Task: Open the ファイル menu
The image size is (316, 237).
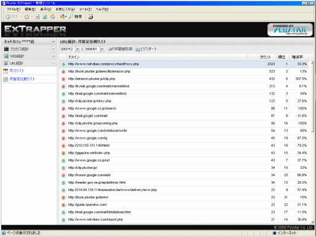Action: pyautogui.click(x=14, y=9)
